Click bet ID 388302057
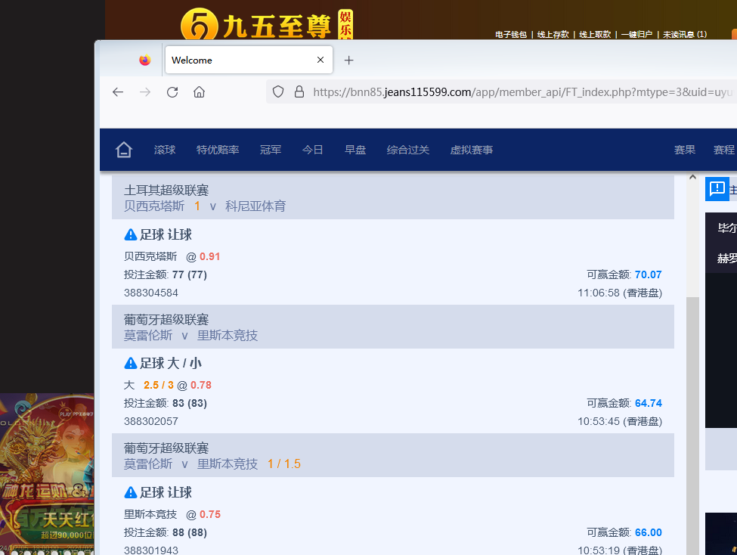The image size is (737, 555). (x=151, y=421)
